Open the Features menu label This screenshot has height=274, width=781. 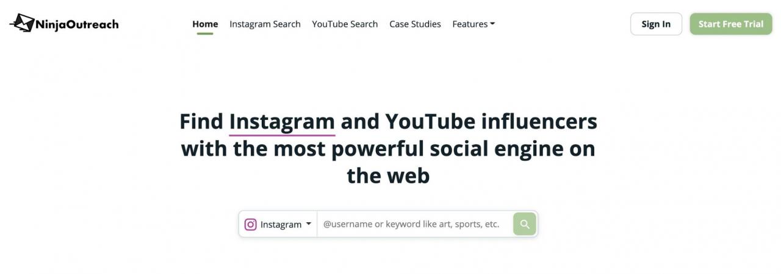tap(470, 24)
